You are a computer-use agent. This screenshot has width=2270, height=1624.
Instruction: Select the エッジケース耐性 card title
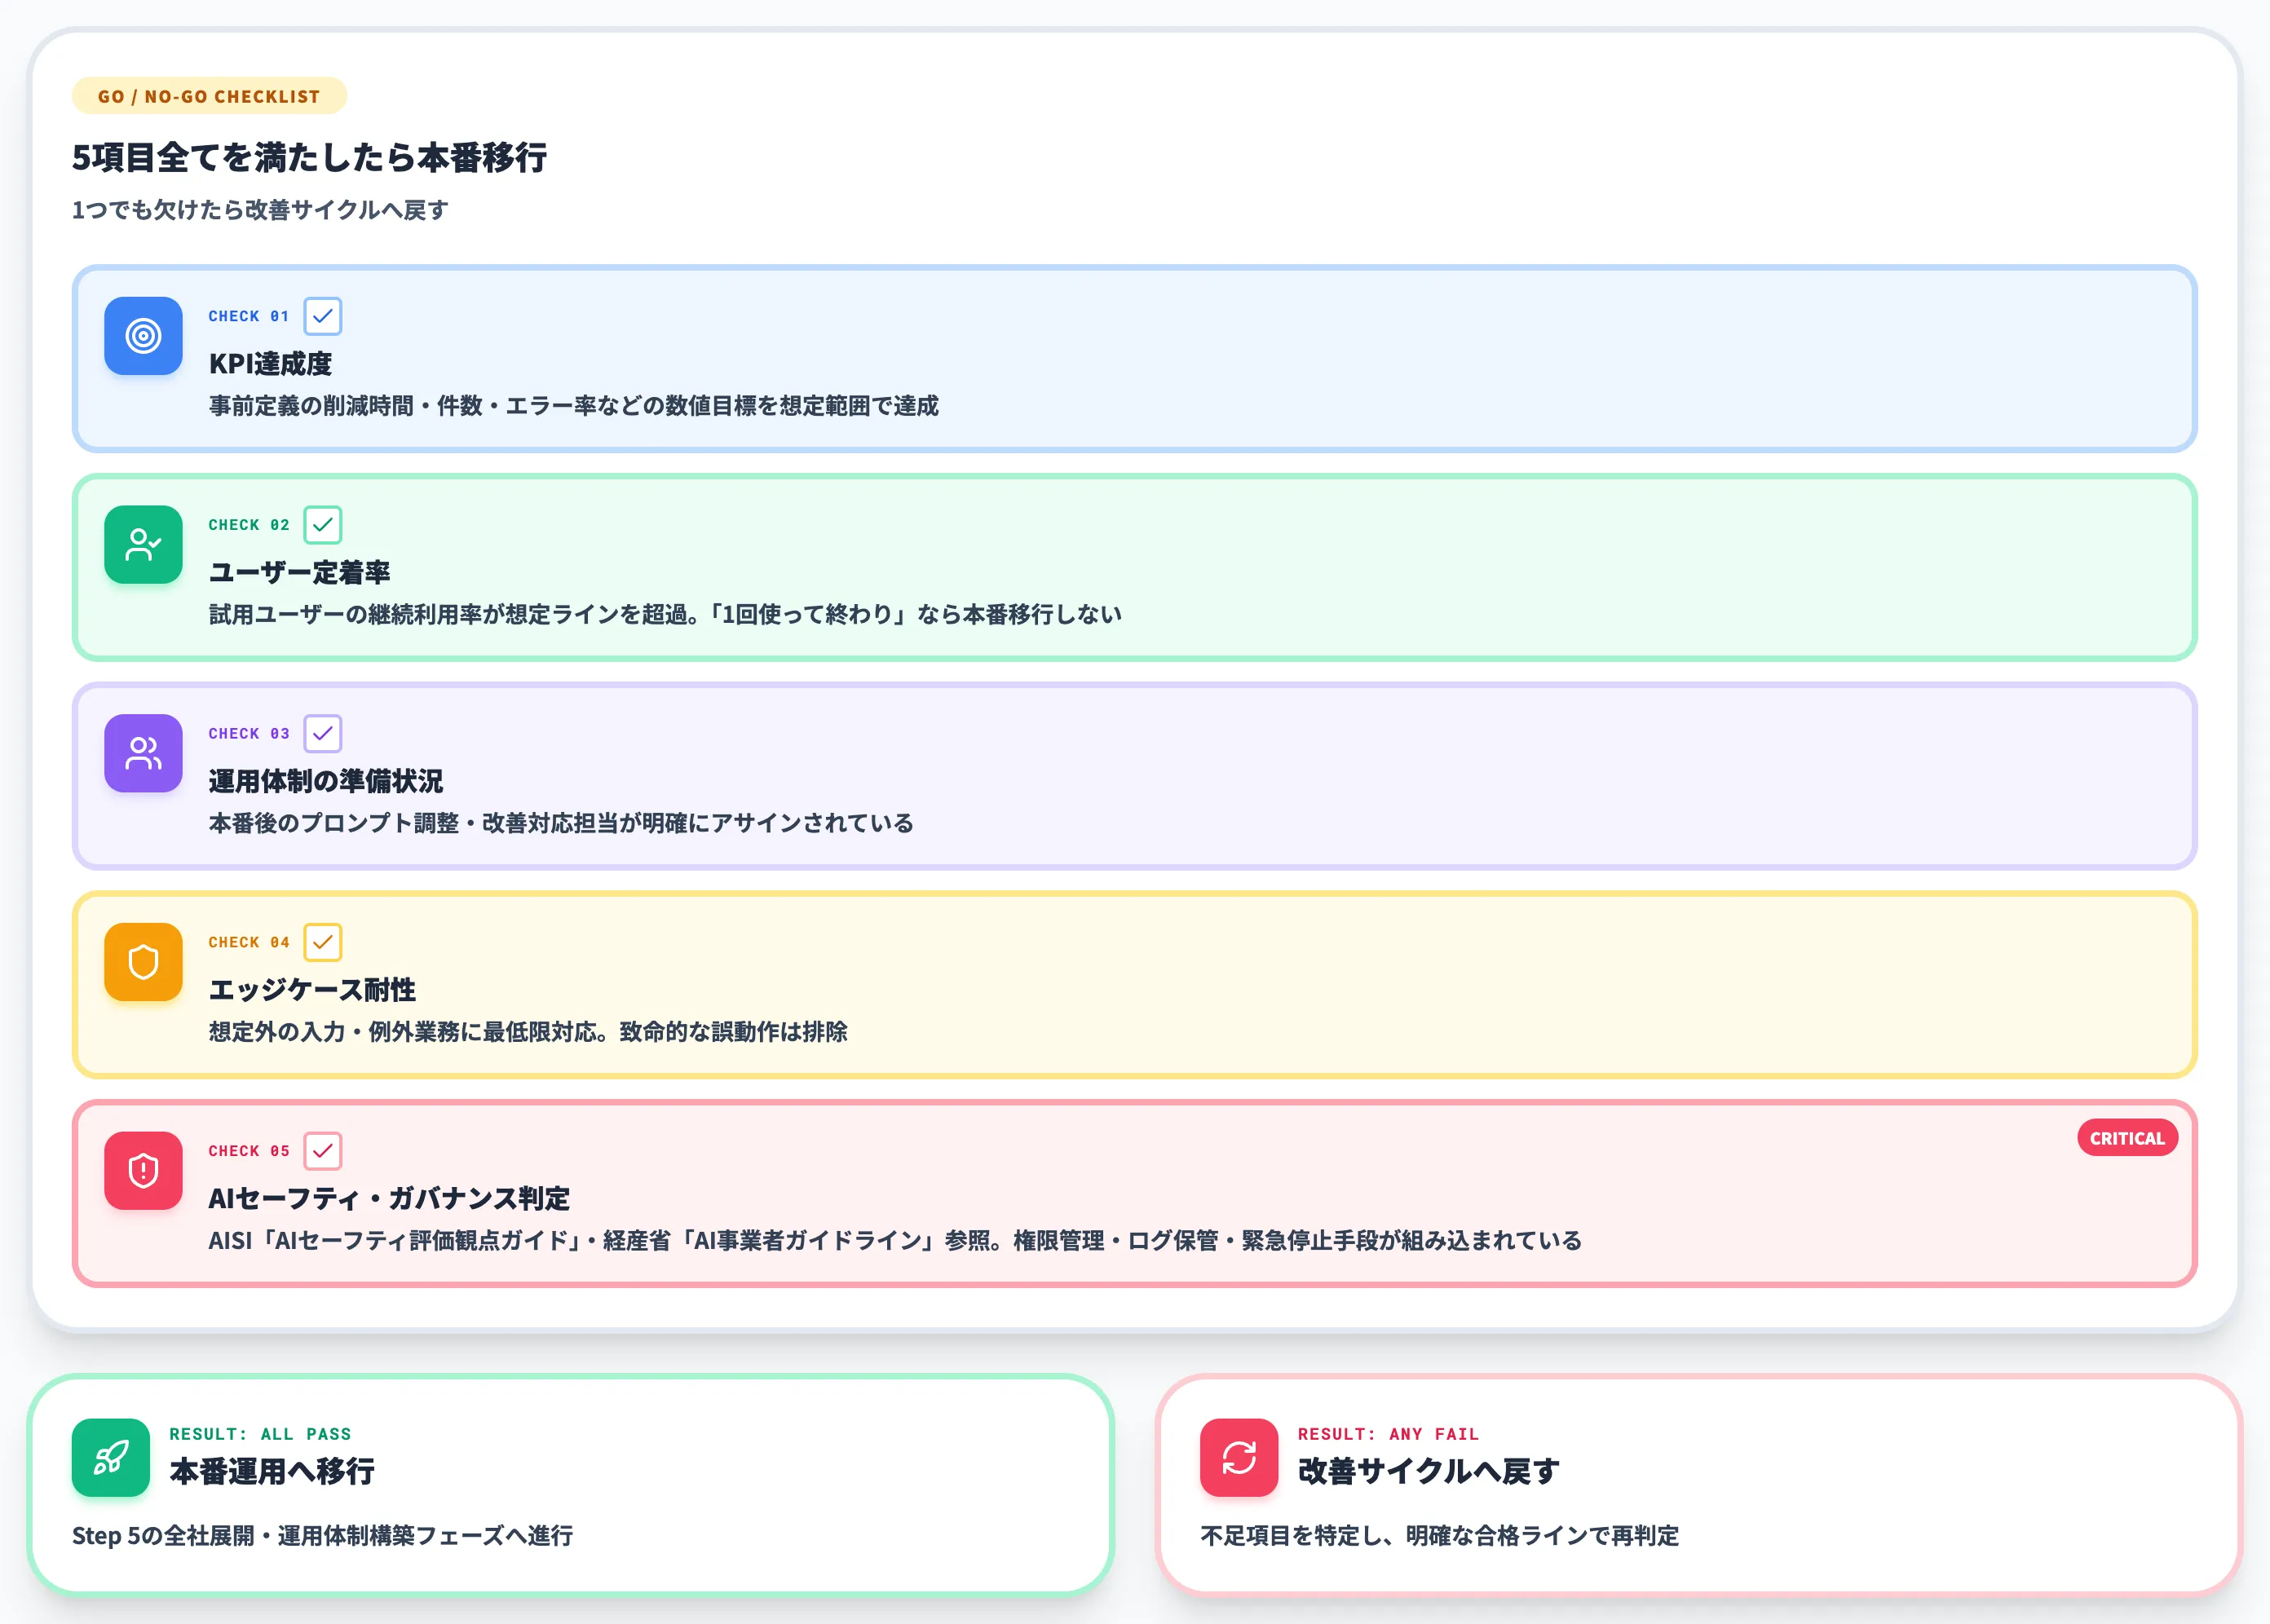point(312,990)
